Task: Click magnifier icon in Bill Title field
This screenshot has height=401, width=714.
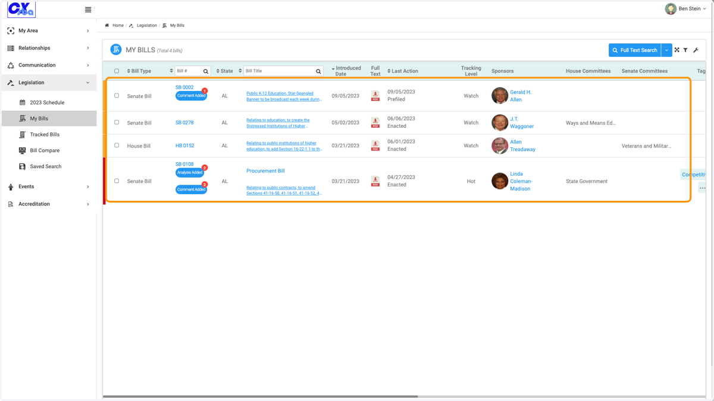Action: click(318, 71)
